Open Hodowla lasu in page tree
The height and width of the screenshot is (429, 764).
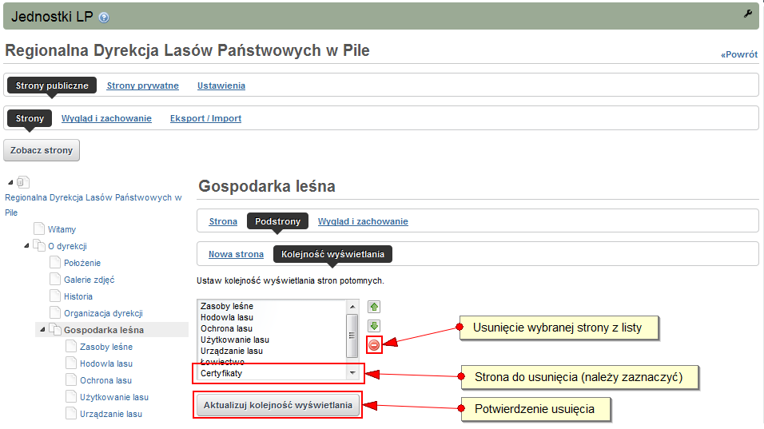[x=106, y=363]
